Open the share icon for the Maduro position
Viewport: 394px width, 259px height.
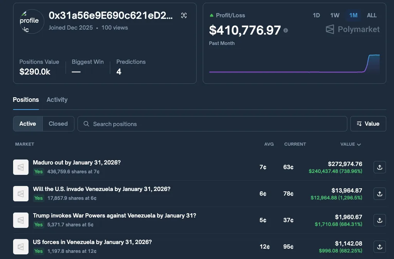[x=379, y=167]
